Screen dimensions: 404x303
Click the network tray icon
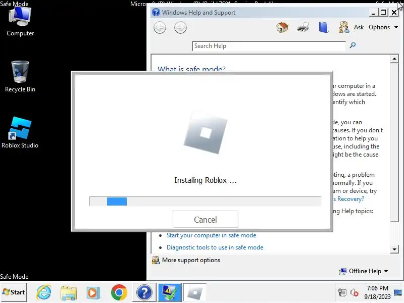pos(342,292)
